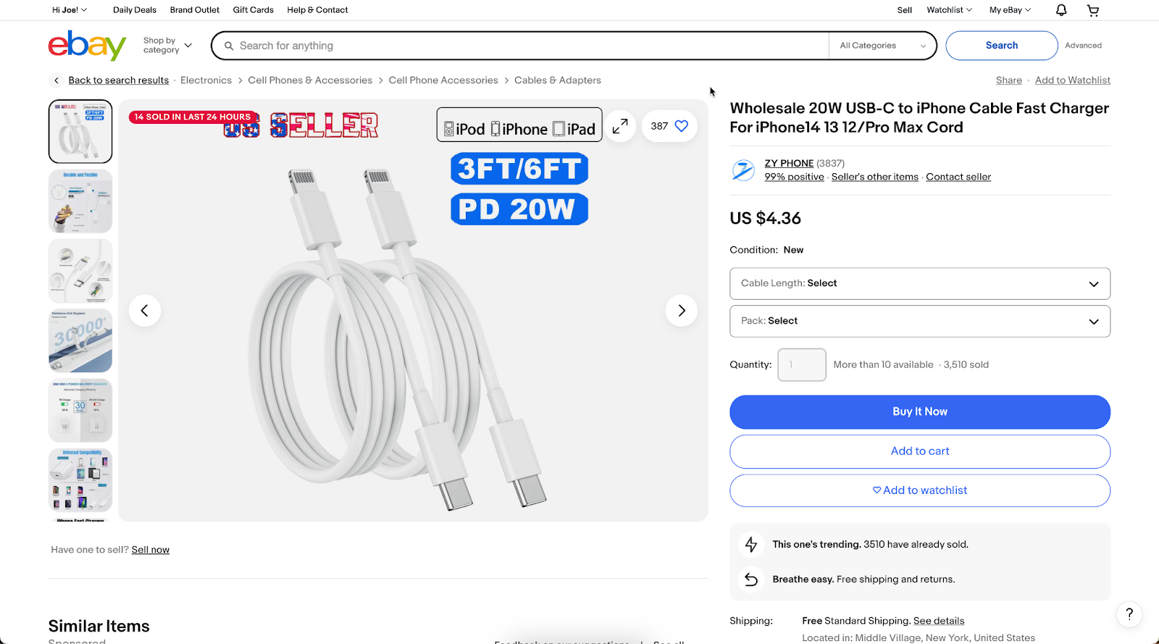The image size is (1159, 644).
Task: Click the previous image arrow
Action: 145,310
